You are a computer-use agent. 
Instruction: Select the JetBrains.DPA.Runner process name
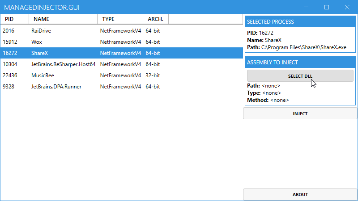[56, 87]
